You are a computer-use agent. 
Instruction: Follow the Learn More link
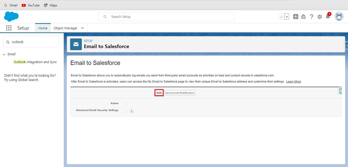pyautogui.click(x=293, y=81)
